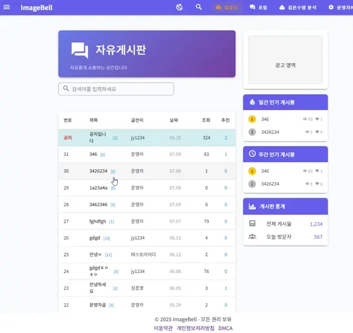Click the search magnifier in top bar
353x333 pixels.
pos(199,8)
